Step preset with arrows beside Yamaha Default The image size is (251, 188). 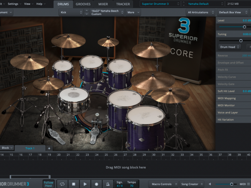[184, 4]
